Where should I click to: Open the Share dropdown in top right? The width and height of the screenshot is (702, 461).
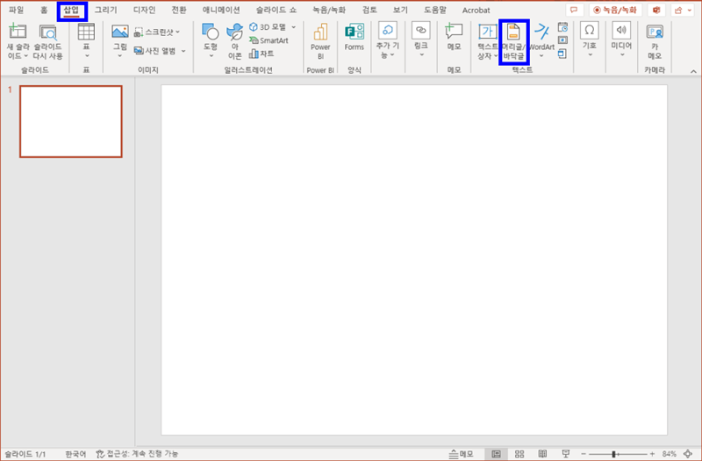(684, 10)
